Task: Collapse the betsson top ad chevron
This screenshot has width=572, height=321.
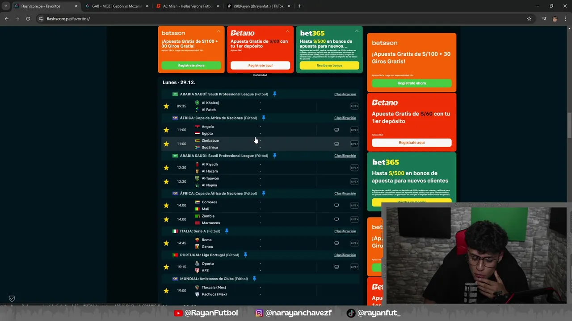Action: 219,32
